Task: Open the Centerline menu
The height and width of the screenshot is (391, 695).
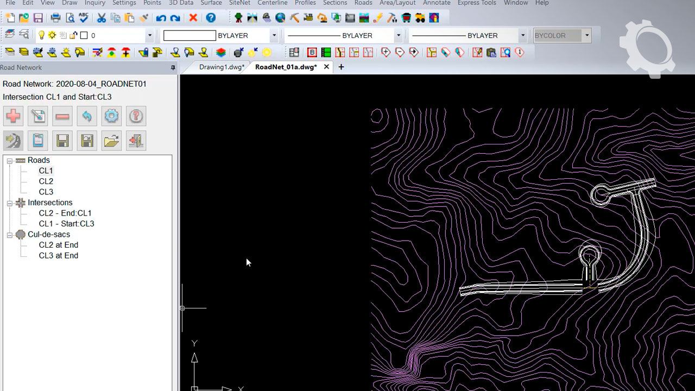Action: click(x=272, y=3)
